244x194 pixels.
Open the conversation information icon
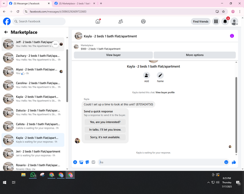click(x=232, y=36)
